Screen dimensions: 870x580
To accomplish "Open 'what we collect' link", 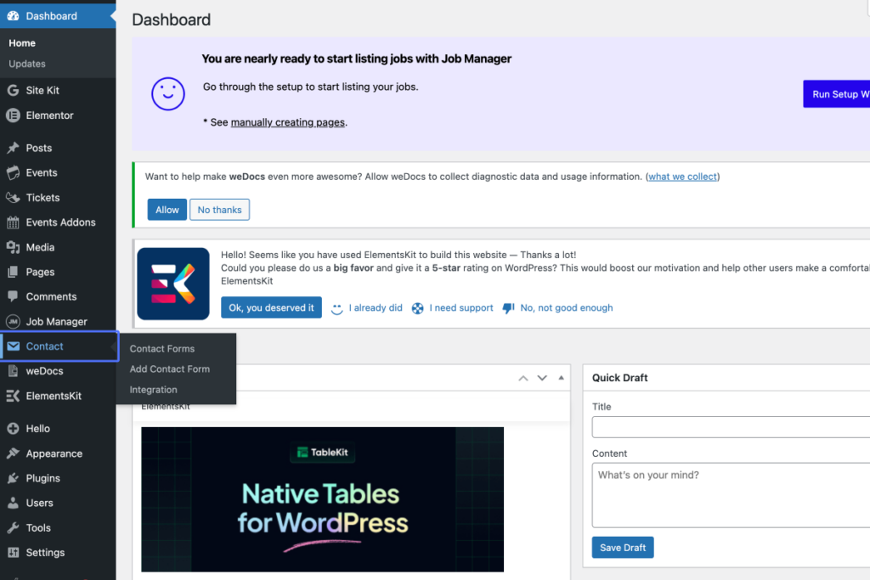I will pyautogui.click(x=682, y=177).
